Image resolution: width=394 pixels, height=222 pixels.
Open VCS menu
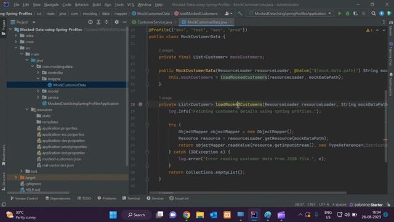131,5
